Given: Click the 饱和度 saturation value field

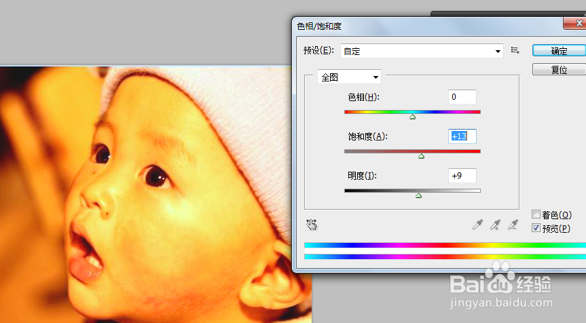Looking at the screenshot, I should pos(462,136).
